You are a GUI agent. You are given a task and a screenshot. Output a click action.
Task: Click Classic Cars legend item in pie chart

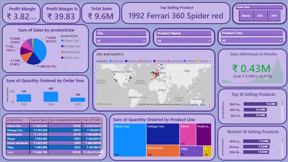(70, 40)
